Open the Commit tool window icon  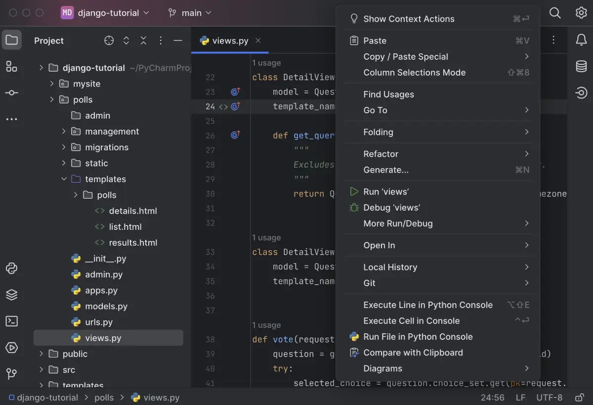click(12, 93)
